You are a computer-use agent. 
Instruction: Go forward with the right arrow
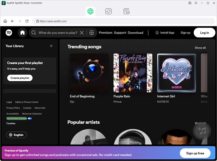click(20, 21)
